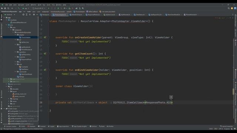Open the Code menu
Image resolution: width=237 pixels, height=133 pixels.
tap(27, 5)
